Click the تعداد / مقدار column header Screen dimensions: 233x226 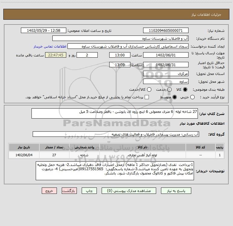coord(54,147)
